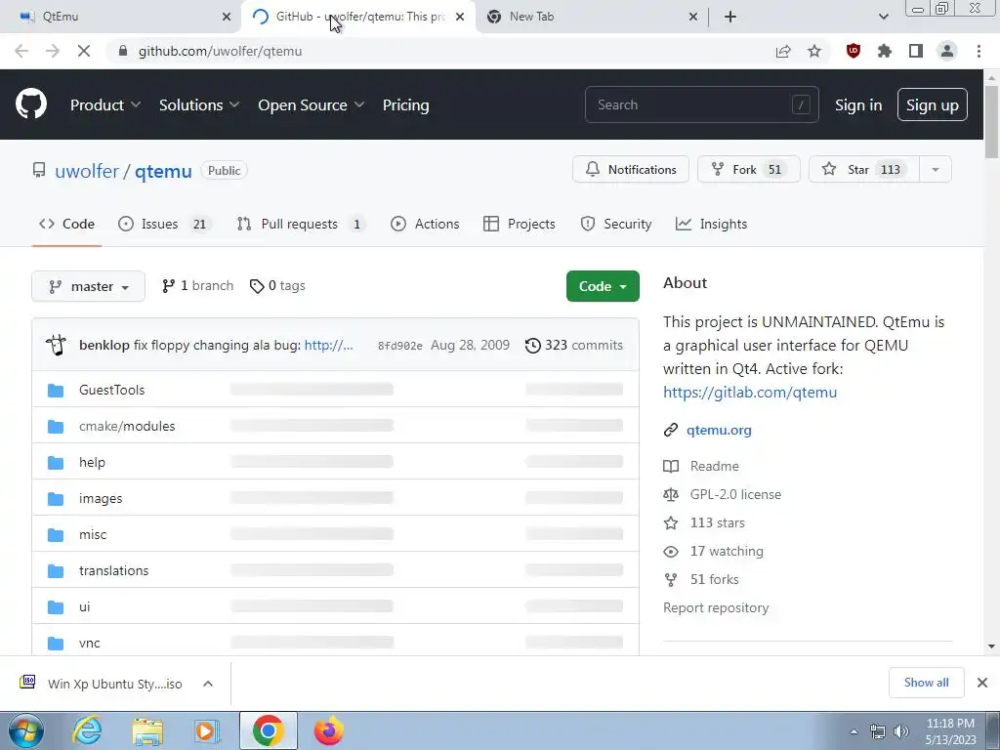Screen dimensions: 1000x750
Task: Open the cmake/modules folder
Action: [127, 426]
